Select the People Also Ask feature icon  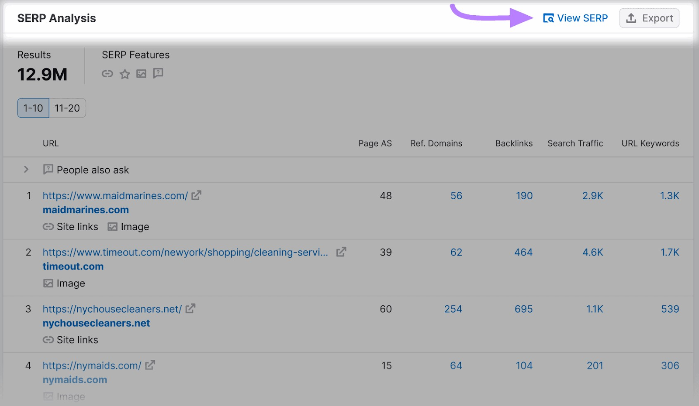click(x=158, y=73)
